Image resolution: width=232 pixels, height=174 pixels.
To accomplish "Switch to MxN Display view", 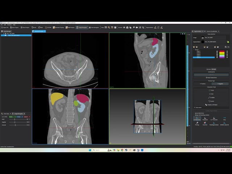I will click(70, 28).
